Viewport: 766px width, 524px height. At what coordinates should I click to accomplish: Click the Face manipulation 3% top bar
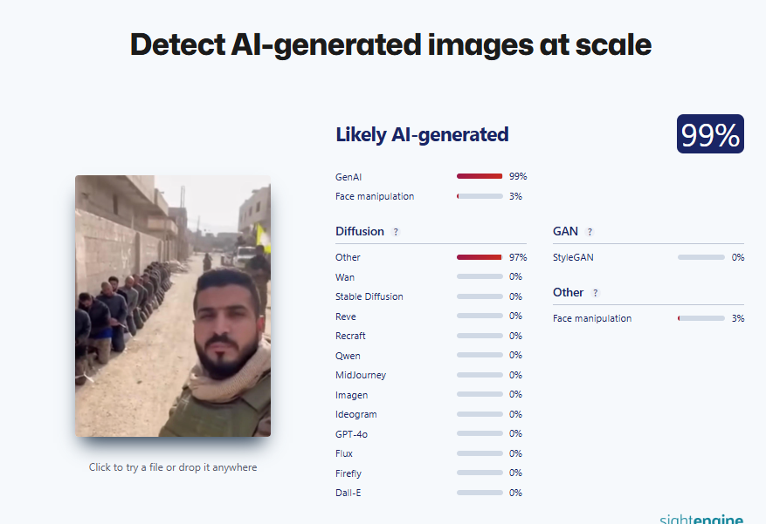(480, 196)
